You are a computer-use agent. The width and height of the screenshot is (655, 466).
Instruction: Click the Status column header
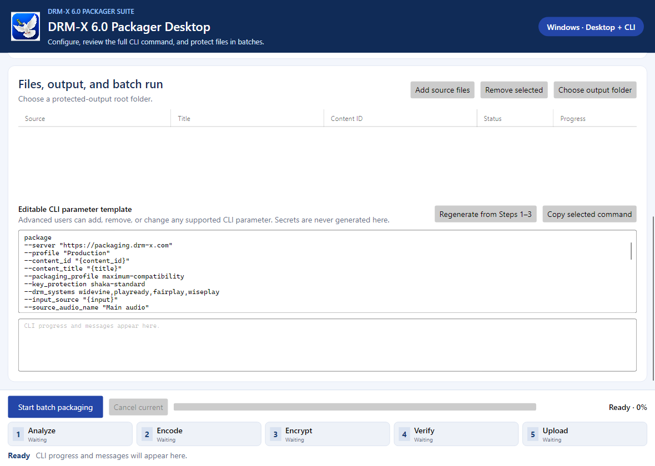tap(492, 119)
